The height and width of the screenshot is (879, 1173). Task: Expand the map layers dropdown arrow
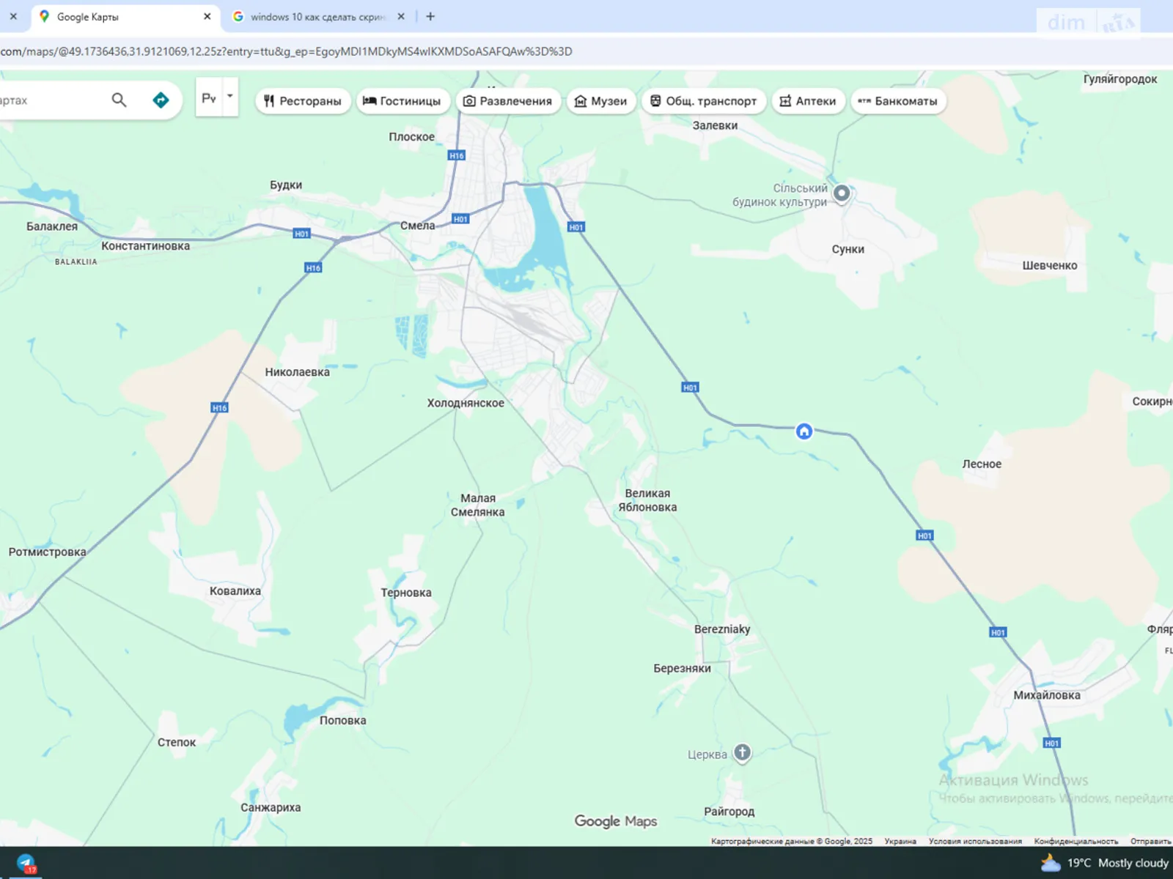pyautogui.click(x=229, y=96)
